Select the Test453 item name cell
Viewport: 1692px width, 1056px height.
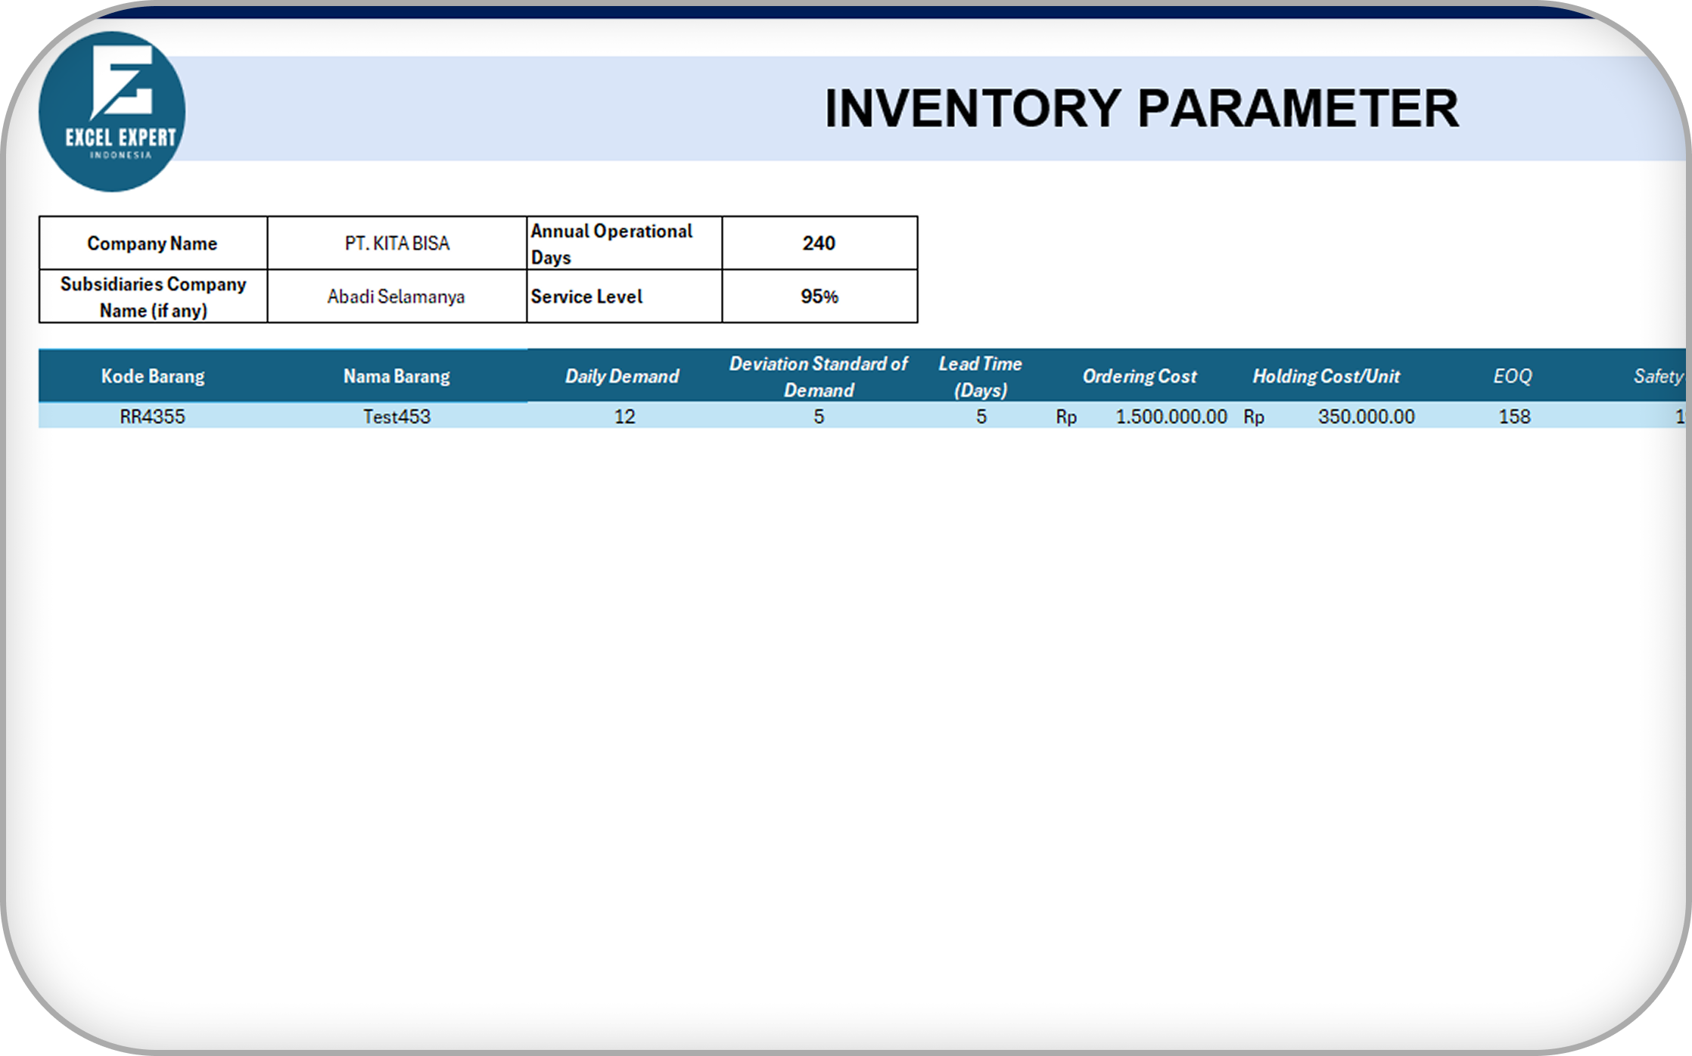(397, 417)
